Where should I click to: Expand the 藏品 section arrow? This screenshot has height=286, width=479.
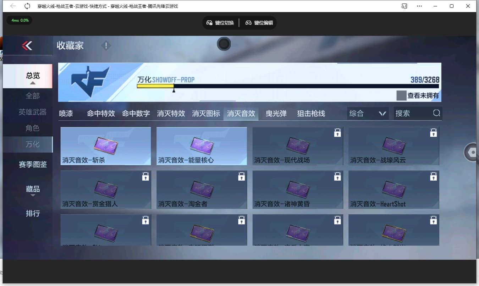(32, 196)
